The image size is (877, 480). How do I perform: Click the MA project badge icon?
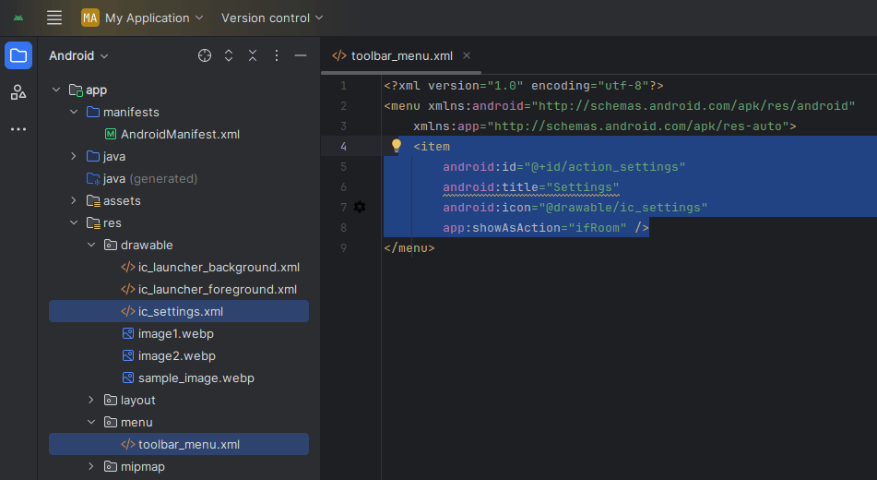tap(90, 18)
